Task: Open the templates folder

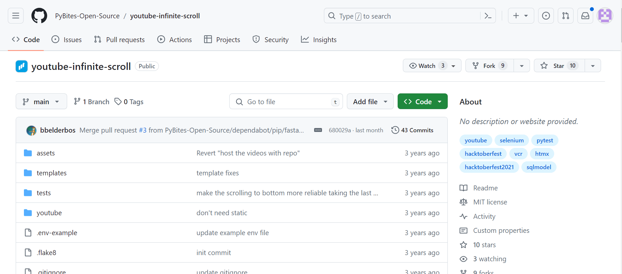Action: click(51, 173)
